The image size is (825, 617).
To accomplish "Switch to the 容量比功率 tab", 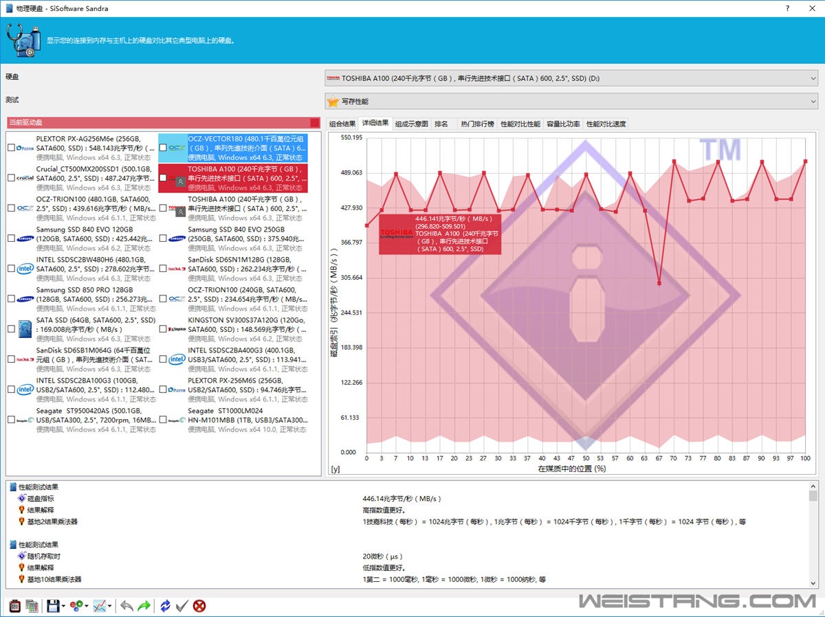I will (x=563, y=124).
